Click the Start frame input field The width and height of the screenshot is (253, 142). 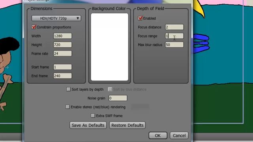[62, 67]
